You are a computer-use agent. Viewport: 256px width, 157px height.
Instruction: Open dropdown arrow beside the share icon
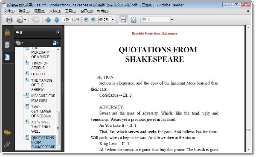pyautogui.click(x=25, y=20)
